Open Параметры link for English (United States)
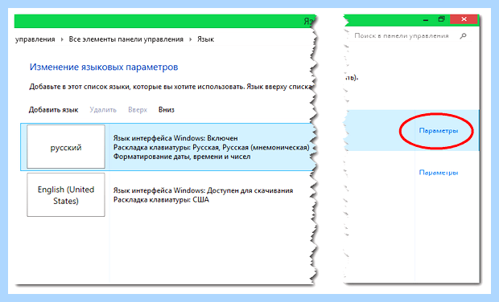 coord(438,173)
